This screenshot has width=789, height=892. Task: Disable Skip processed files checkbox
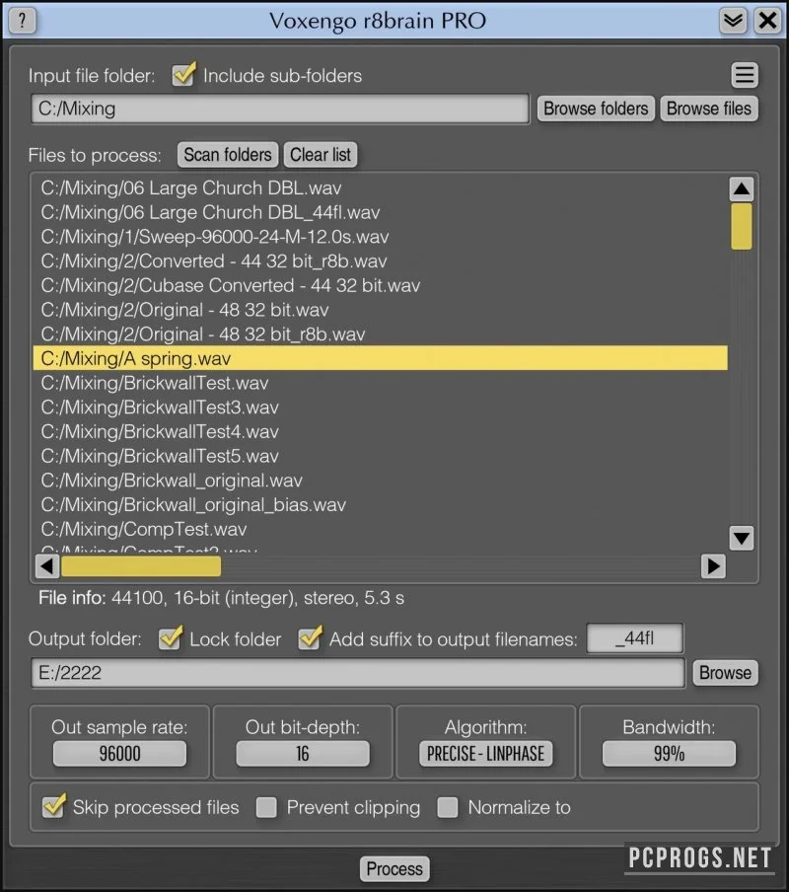click(54, 807)
